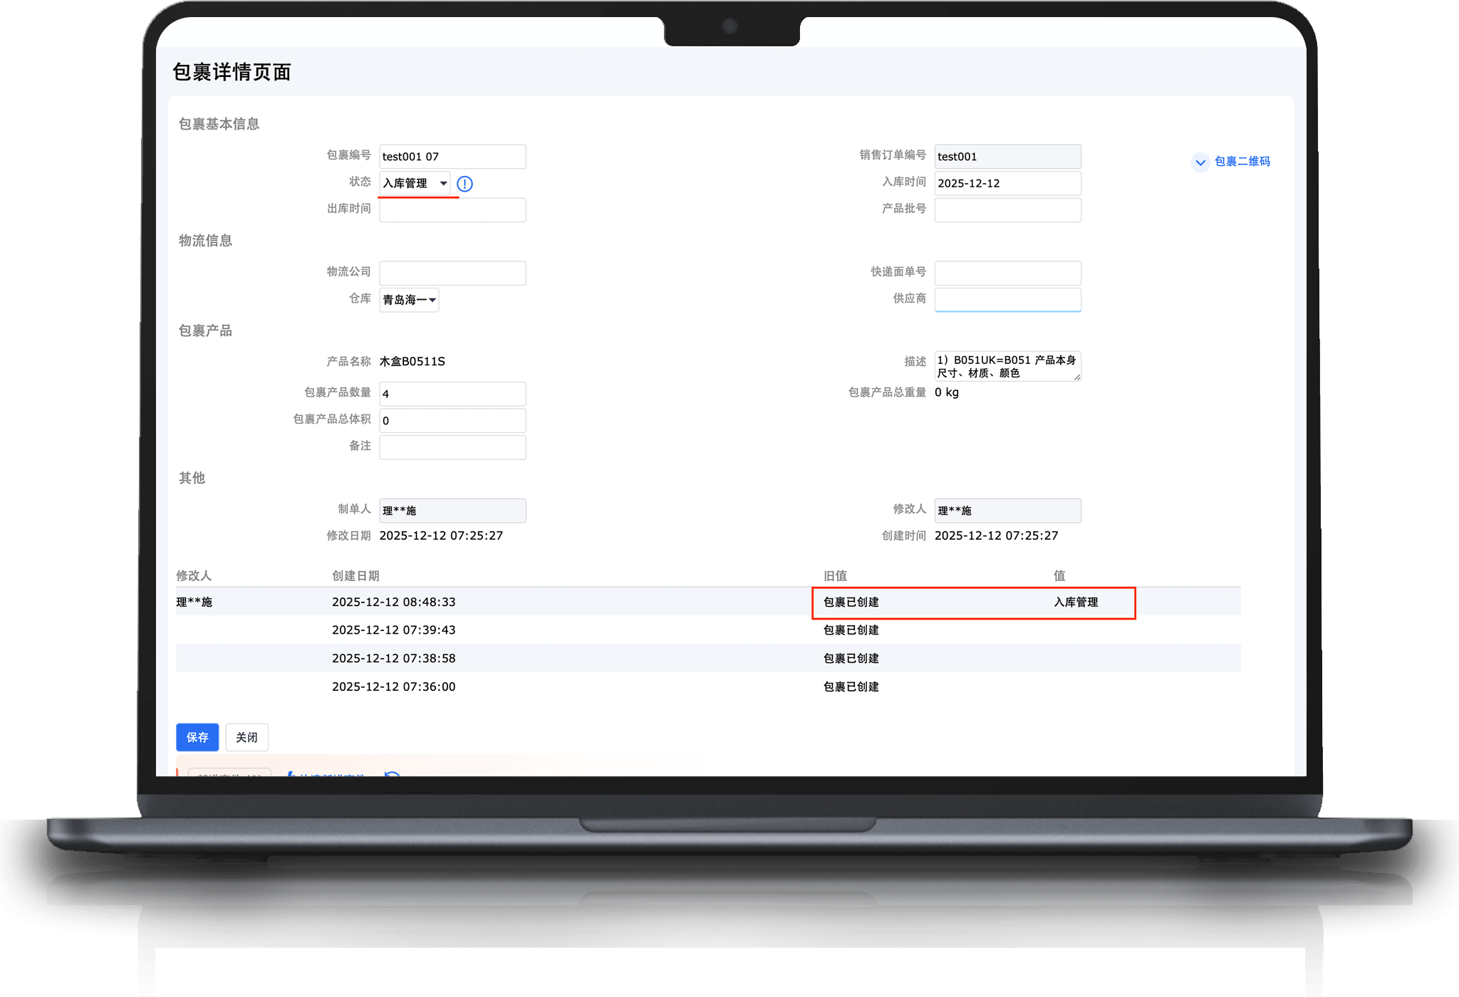Click the 备注 input field
Viewport: 1459px width, 997px height.
452,447
